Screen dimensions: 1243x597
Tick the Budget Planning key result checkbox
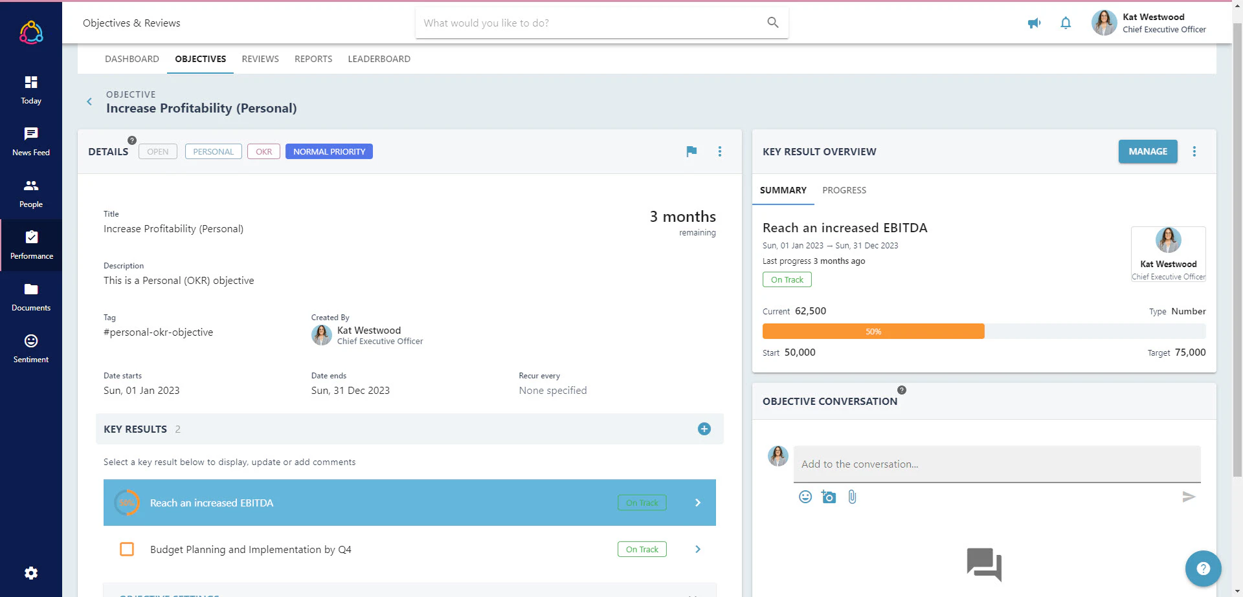[127, 549]
